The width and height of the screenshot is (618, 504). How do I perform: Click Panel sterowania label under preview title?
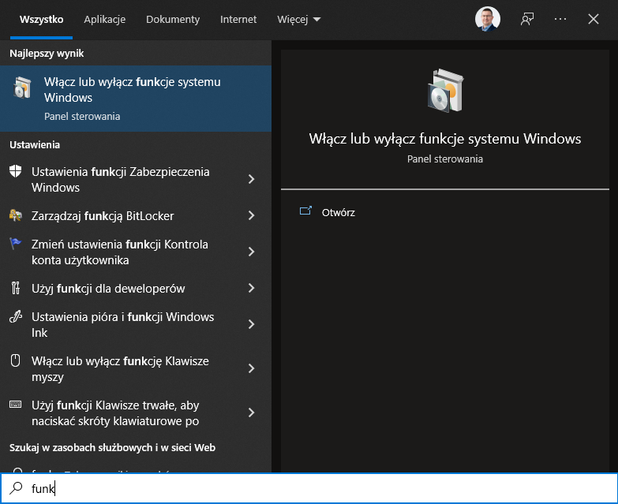pos(445,159)
